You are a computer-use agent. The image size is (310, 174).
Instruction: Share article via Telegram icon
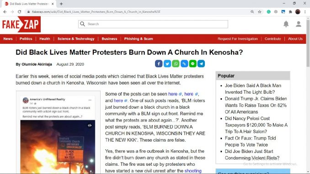click(201, 64)
